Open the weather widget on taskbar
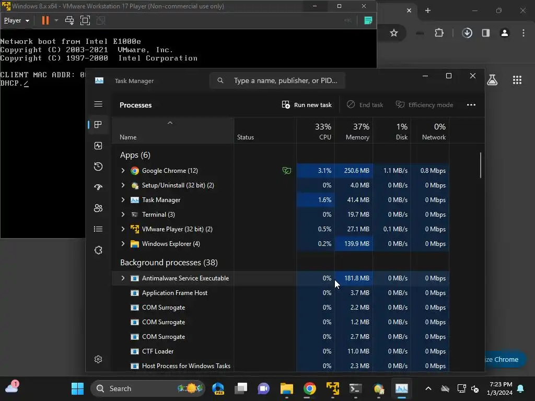The height and width of the screenshot is (401, 535). click(x=12, y=387)
